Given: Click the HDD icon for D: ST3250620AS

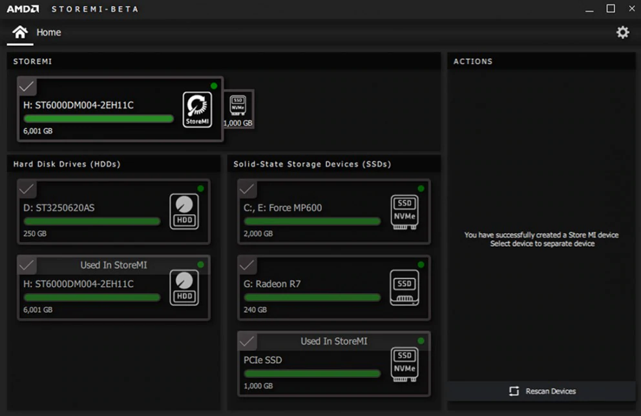Looking at the screenshot, I should [x=184, y=211].
